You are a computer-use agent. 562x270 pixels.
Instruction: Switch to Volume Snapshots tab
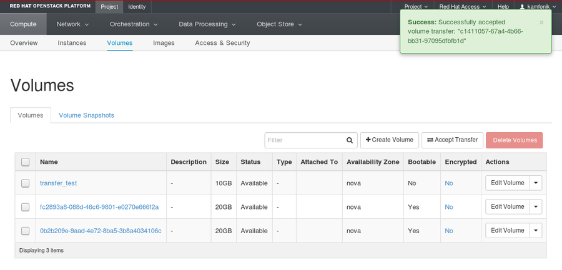[86, 115]
